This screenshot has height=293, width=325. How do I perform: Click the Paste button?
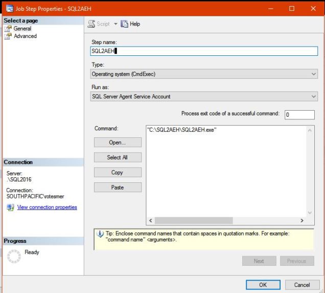click(118, 187)
